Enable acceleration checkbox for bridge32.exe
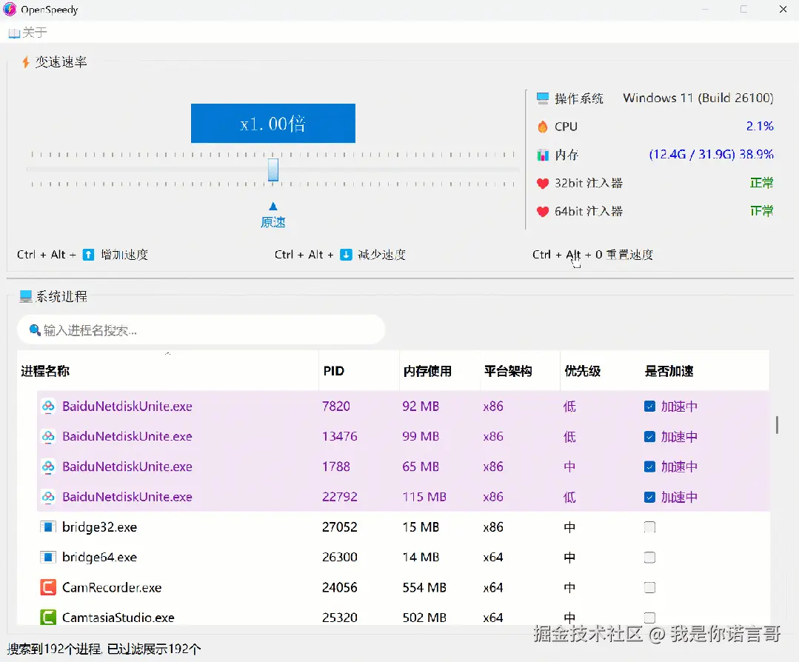Viewport: 799px width, 662px height. 649,527
